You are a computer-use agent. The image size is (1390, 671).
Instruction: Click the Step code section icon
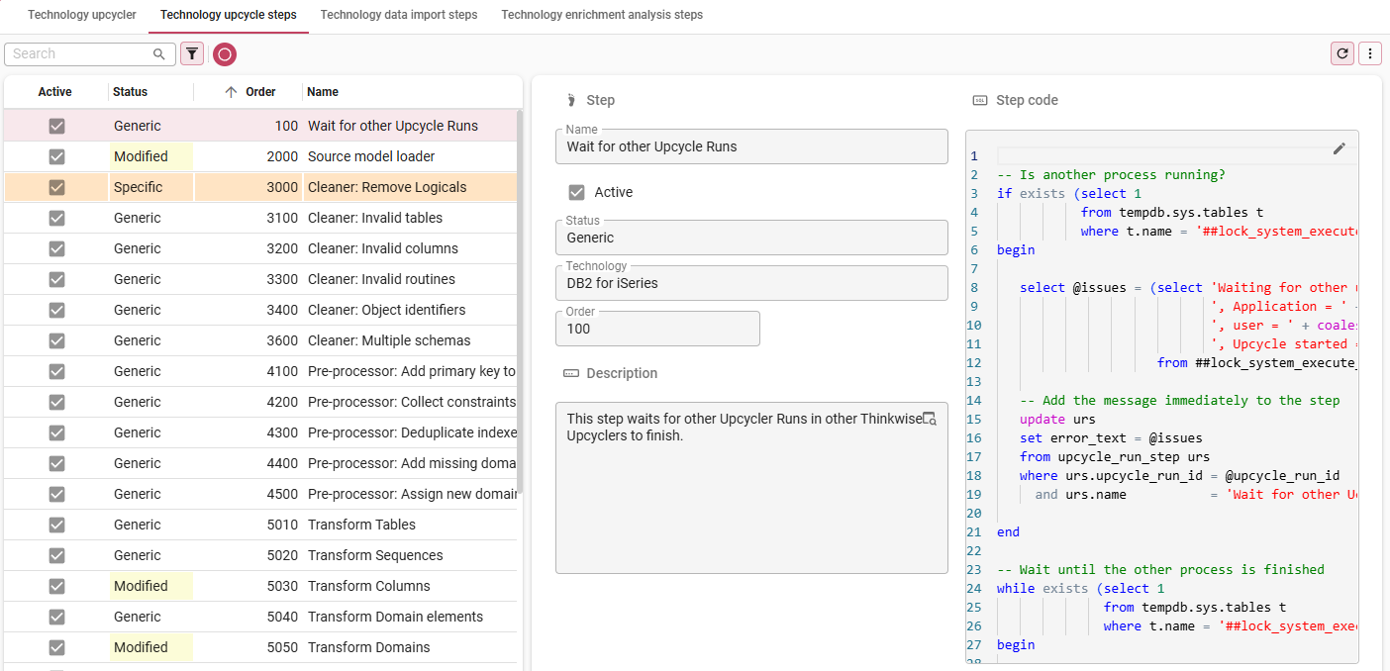(980, 100)
